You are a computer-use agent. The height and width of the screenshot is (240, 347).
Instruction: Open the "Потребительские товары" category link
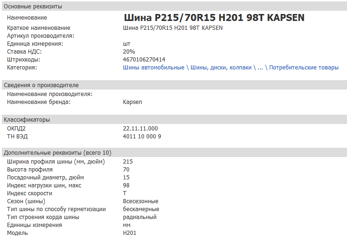304,68
